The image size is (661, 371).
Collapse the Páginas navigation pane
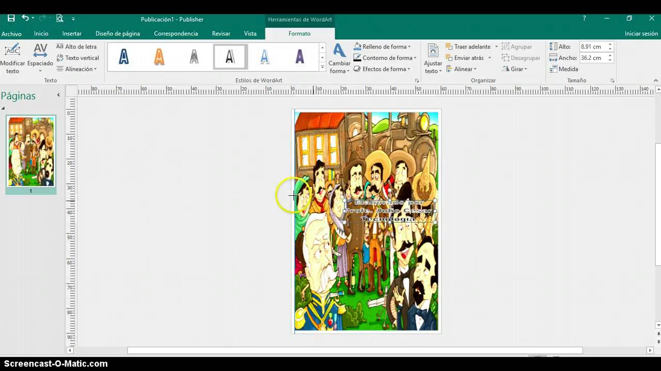[58, 95]
